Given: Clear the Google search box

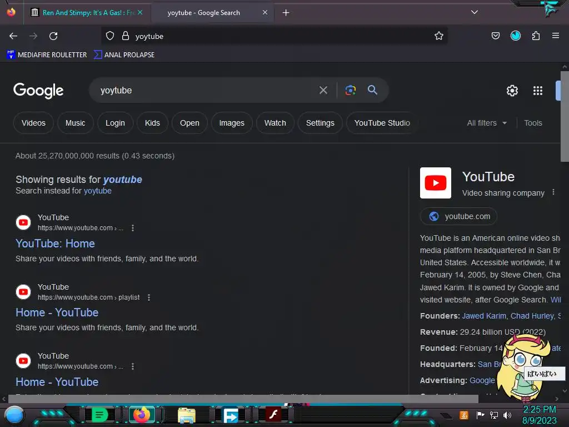Looking at the screenshot, I should 323,90.
